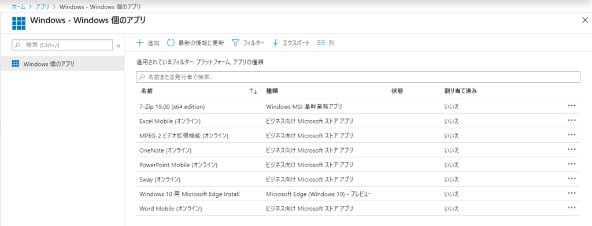Click the plus icon to add app
Screen dimensions: 592x226
[140, 43]
